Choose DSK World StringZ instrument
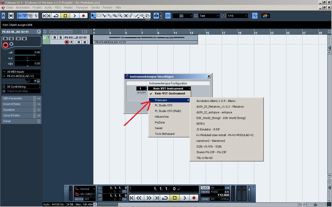Screen dimensions: 332x207 pyautogui.click(x=227, y=118)
